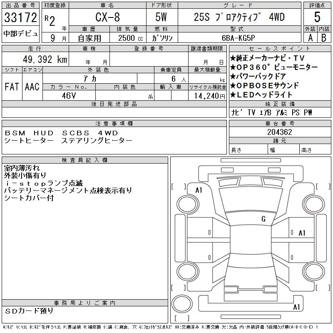Click the air conditioner value AAC

(x=32, y=87)
